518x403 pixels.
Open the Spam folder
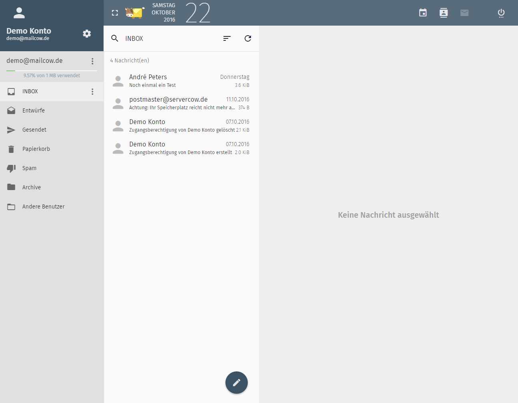pos(29,168)
